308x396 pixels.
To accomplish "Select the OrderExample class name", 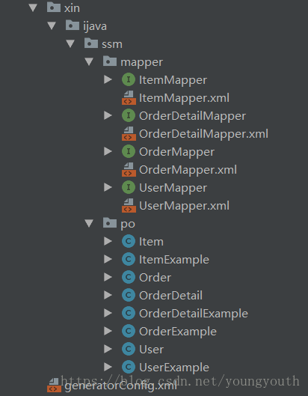I will [178, 332].
